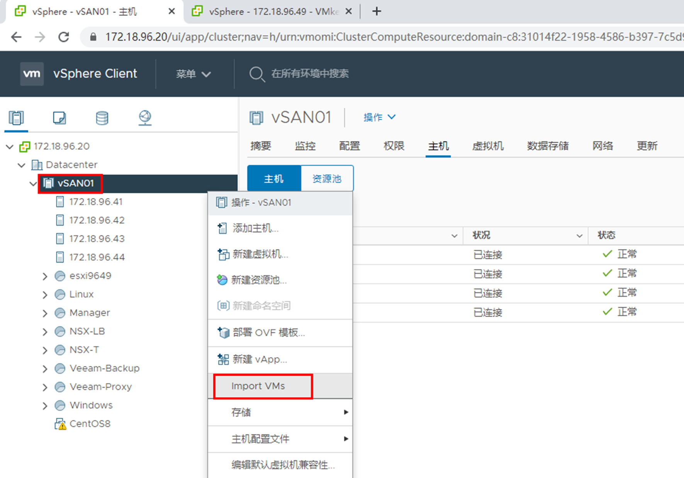Click the vCenter icon next to 172.18.96.20
The height and width of the screenshot is (478, 684).
[x=25, y=146]
